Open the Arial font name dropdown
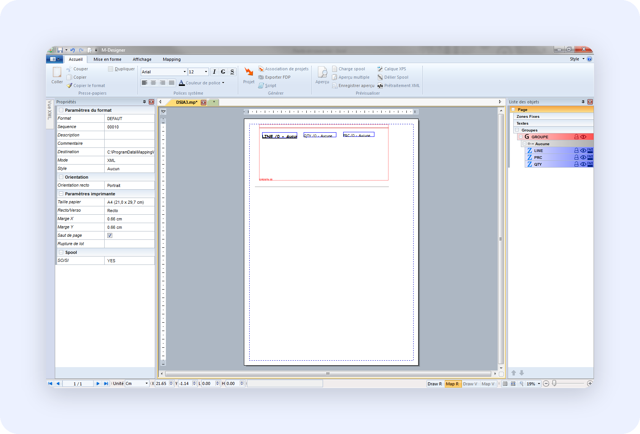 click(x=185, y=72)
